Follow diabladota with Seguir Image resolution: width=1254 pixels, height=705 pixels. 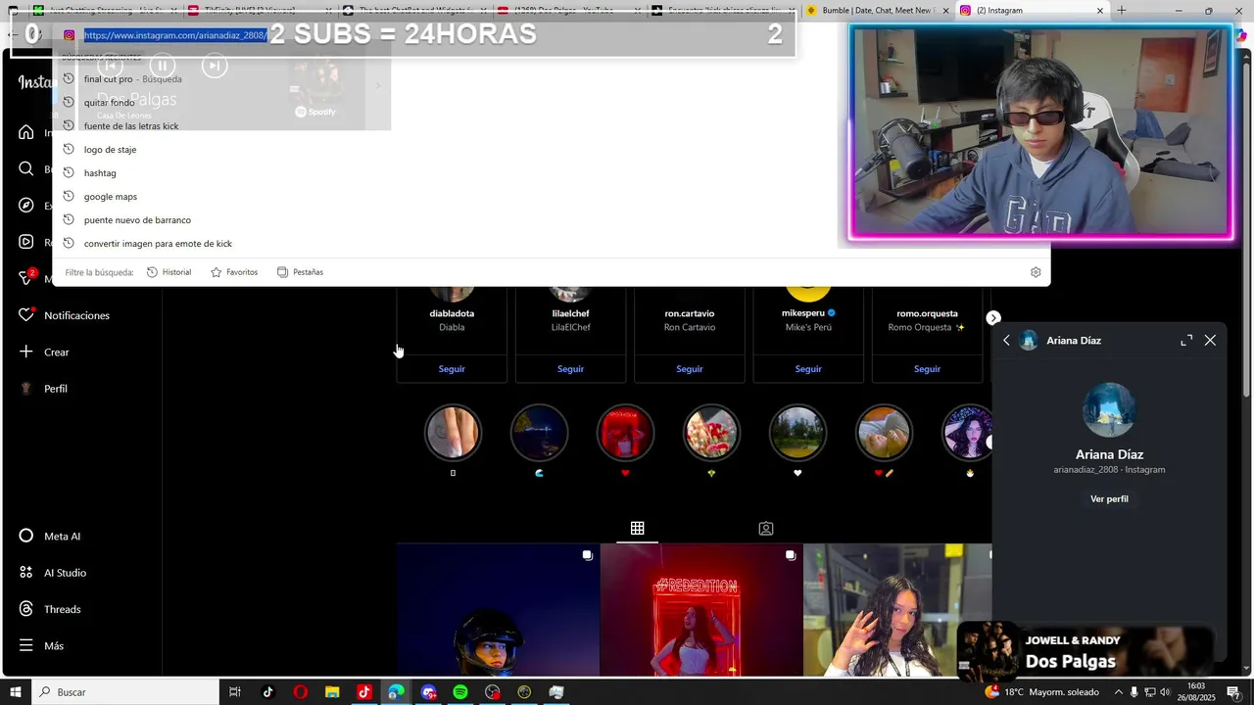tap(452, 369)
